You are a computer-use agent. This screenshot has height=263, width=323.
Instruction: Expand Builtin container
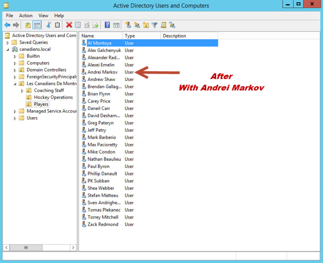[15, 57]
